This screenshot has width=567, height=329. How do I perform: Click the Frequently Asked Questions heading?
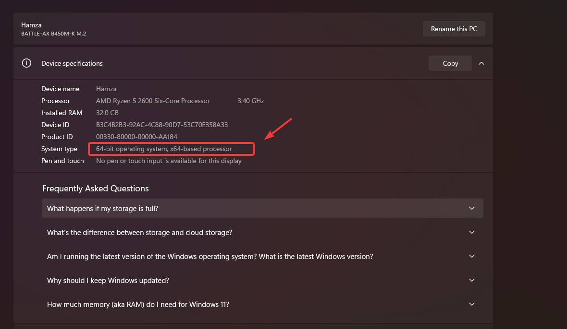pyautogui.click(x=96, y=188)
